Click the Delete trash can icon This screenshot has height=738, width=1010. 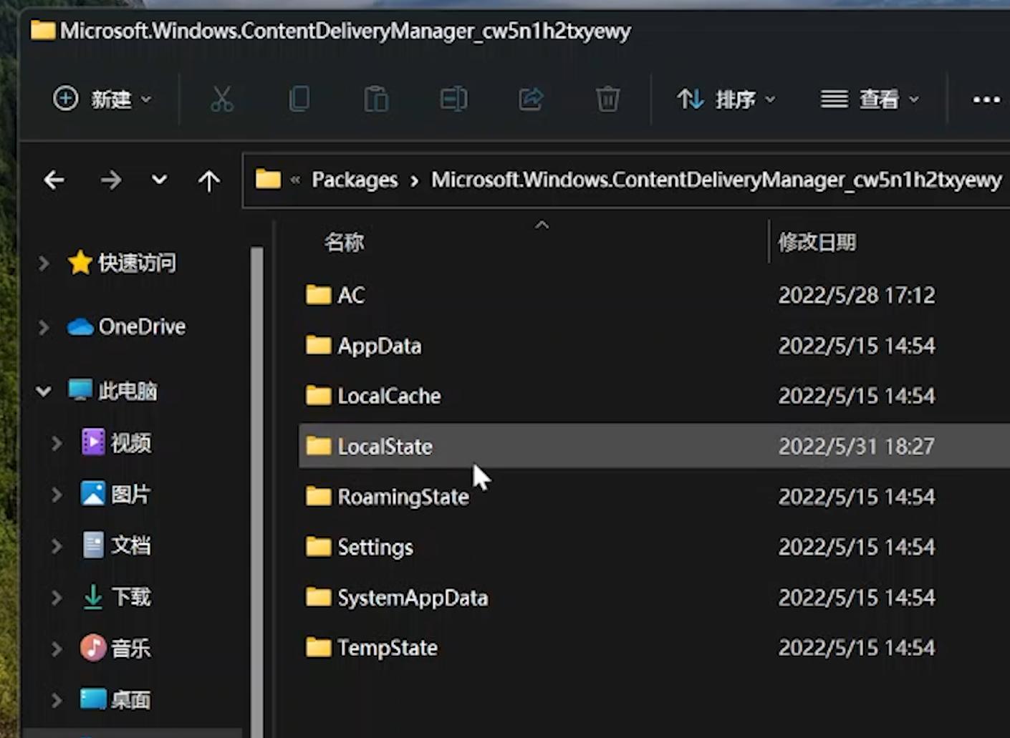coord(607,99)
